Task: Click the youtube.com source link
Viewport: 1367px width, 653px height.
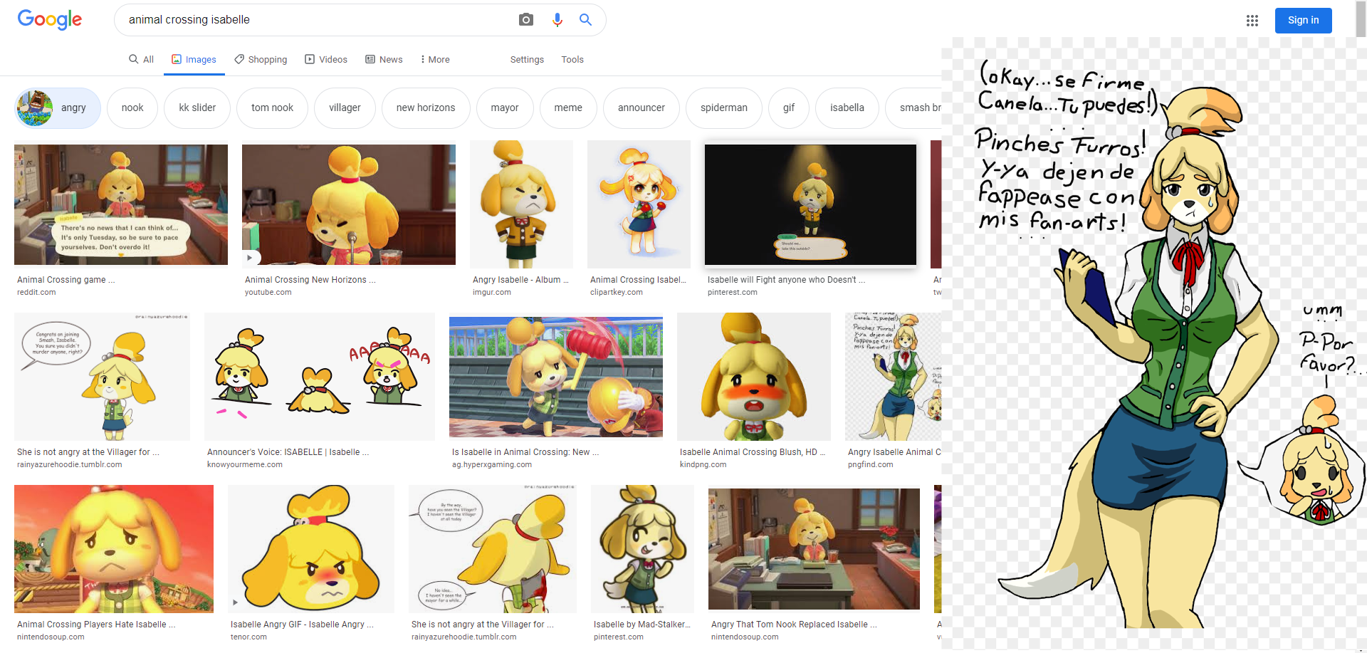Action: pyautogui.click(x=268, y=292)
